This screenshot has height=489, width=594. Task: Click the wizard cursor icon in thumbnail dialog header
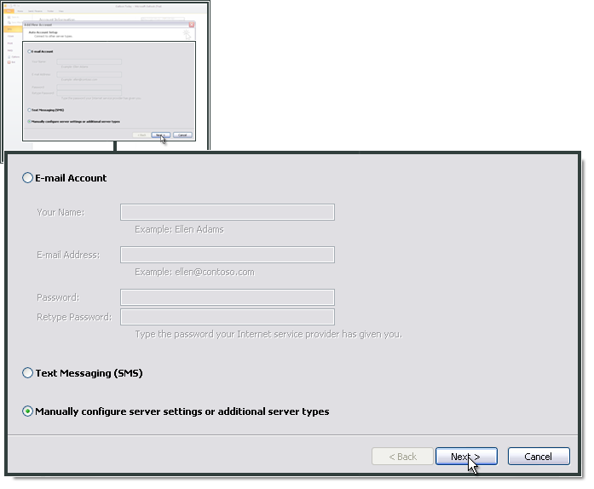tap(187, 36)
